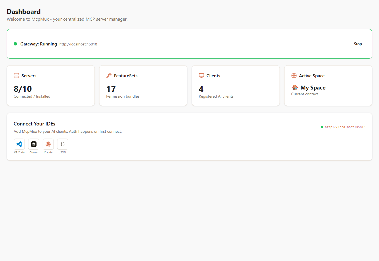Click the Cursor IDE icon
379x261 pixels.
click(34, 144)
